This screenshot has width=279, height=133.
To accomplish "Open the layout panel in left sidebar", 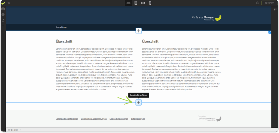I will coord(3,9).
